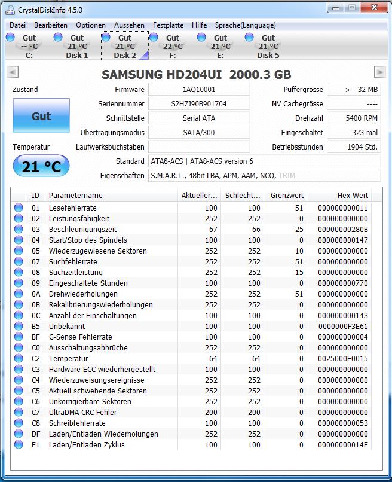Click status icon of G-Sense Fehlerrate row
392x482 pixels.
click(19, 337)
